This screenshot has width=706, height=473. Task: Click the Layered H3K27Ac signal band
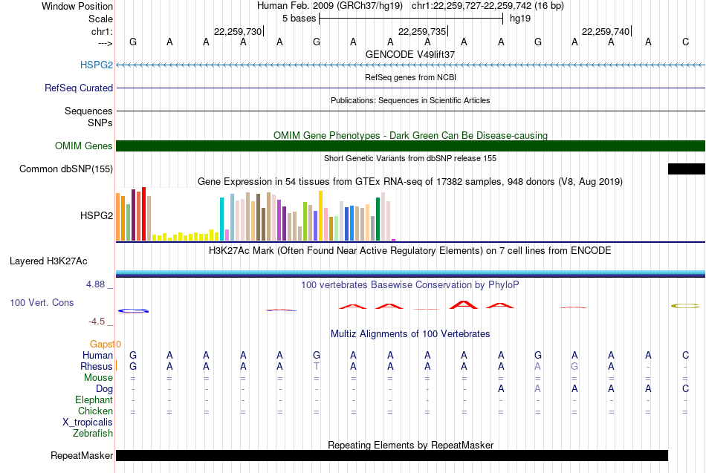point(410,274)
